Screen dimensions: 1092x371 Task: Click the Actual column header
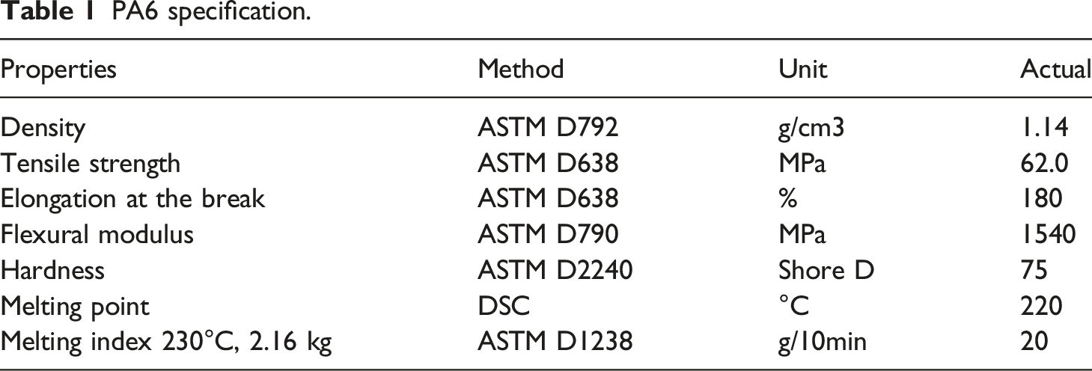pyautogui.click(x=1056, y=70)
